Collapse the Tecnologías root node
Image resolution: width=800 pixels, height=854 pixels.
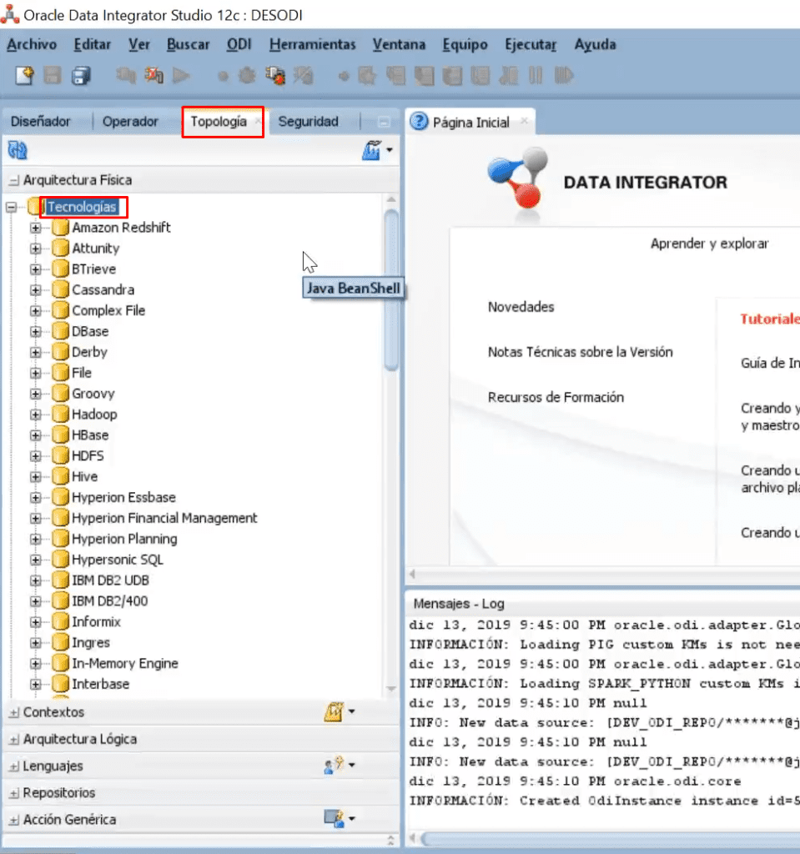point(11,207)
